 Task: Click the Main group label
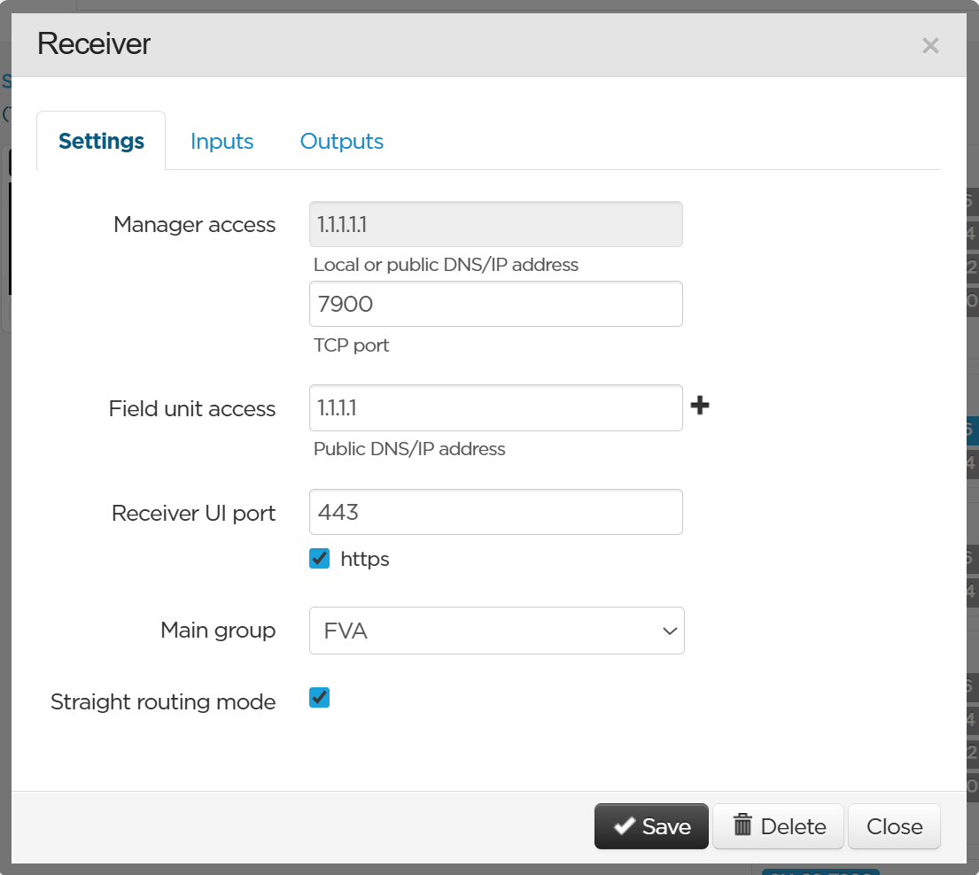point(218,631)
